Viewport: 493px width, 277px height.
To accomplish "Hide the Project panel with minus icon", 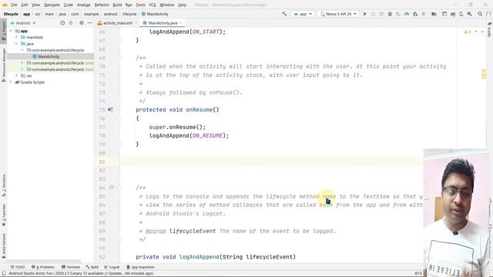I will click(x=89, y=23).
